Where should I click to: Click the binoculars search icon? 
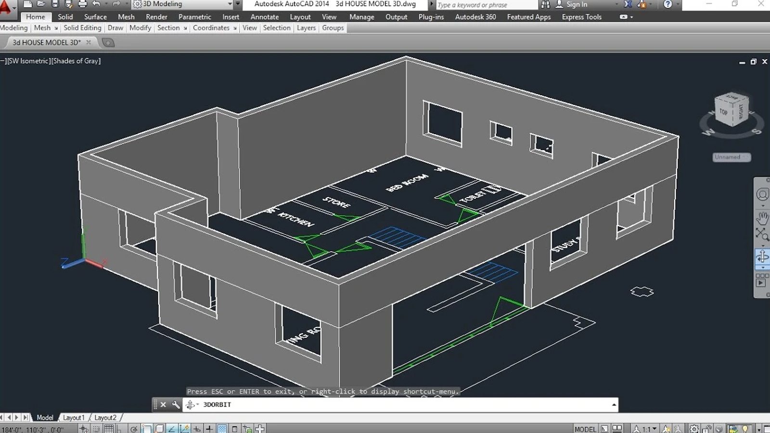tap(545, 4)
